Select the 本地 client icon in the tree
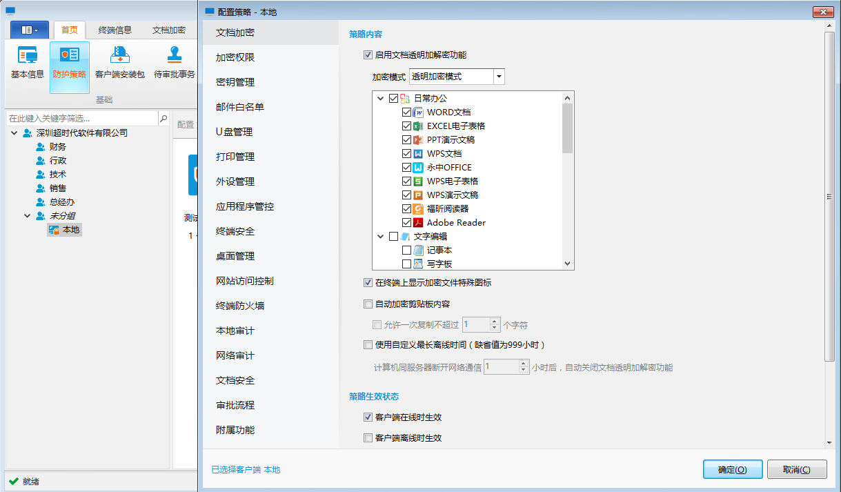 point(53,230)
